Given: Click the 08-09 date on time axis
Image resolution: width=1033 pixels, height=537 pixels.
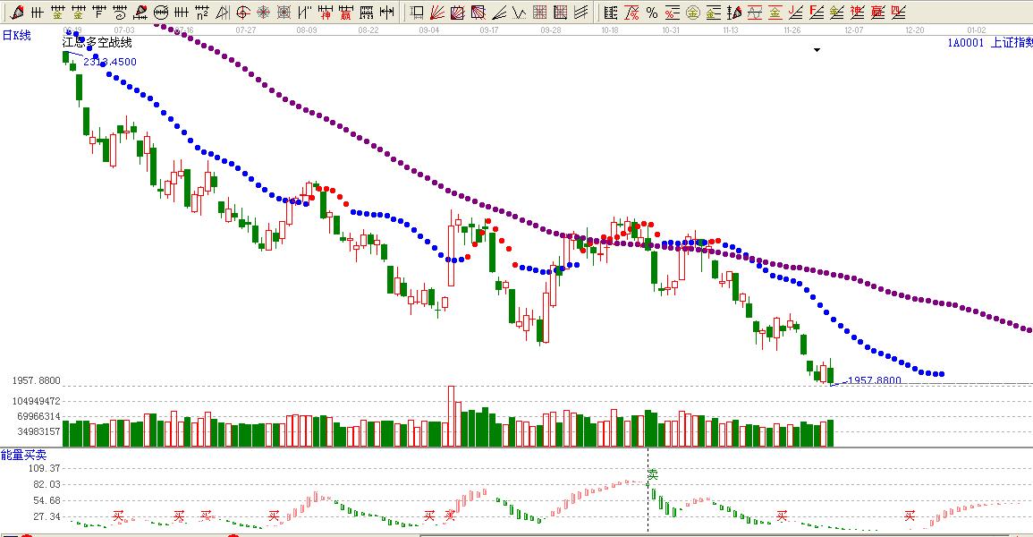Looking at the screenshot, I should coord(306,30).
